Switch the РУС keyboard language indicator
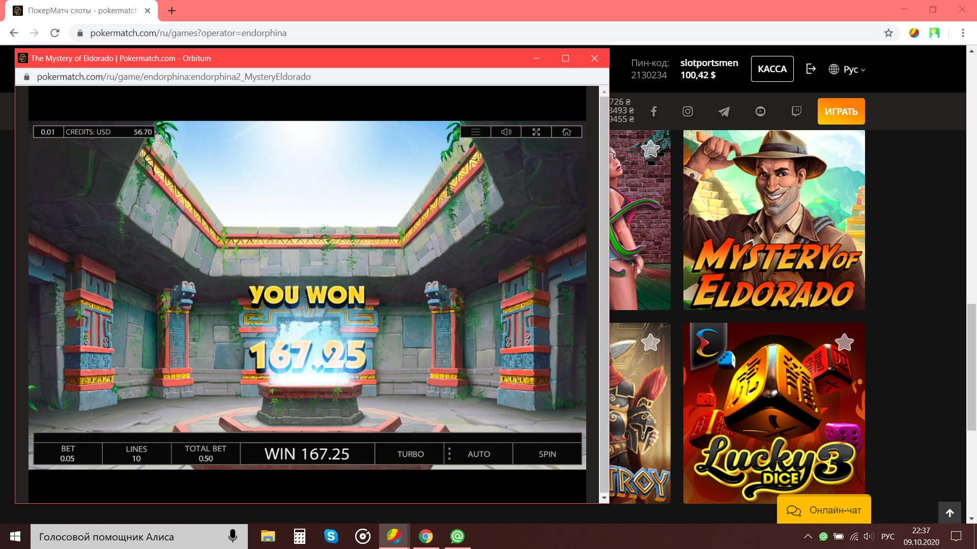 (887, 536)
